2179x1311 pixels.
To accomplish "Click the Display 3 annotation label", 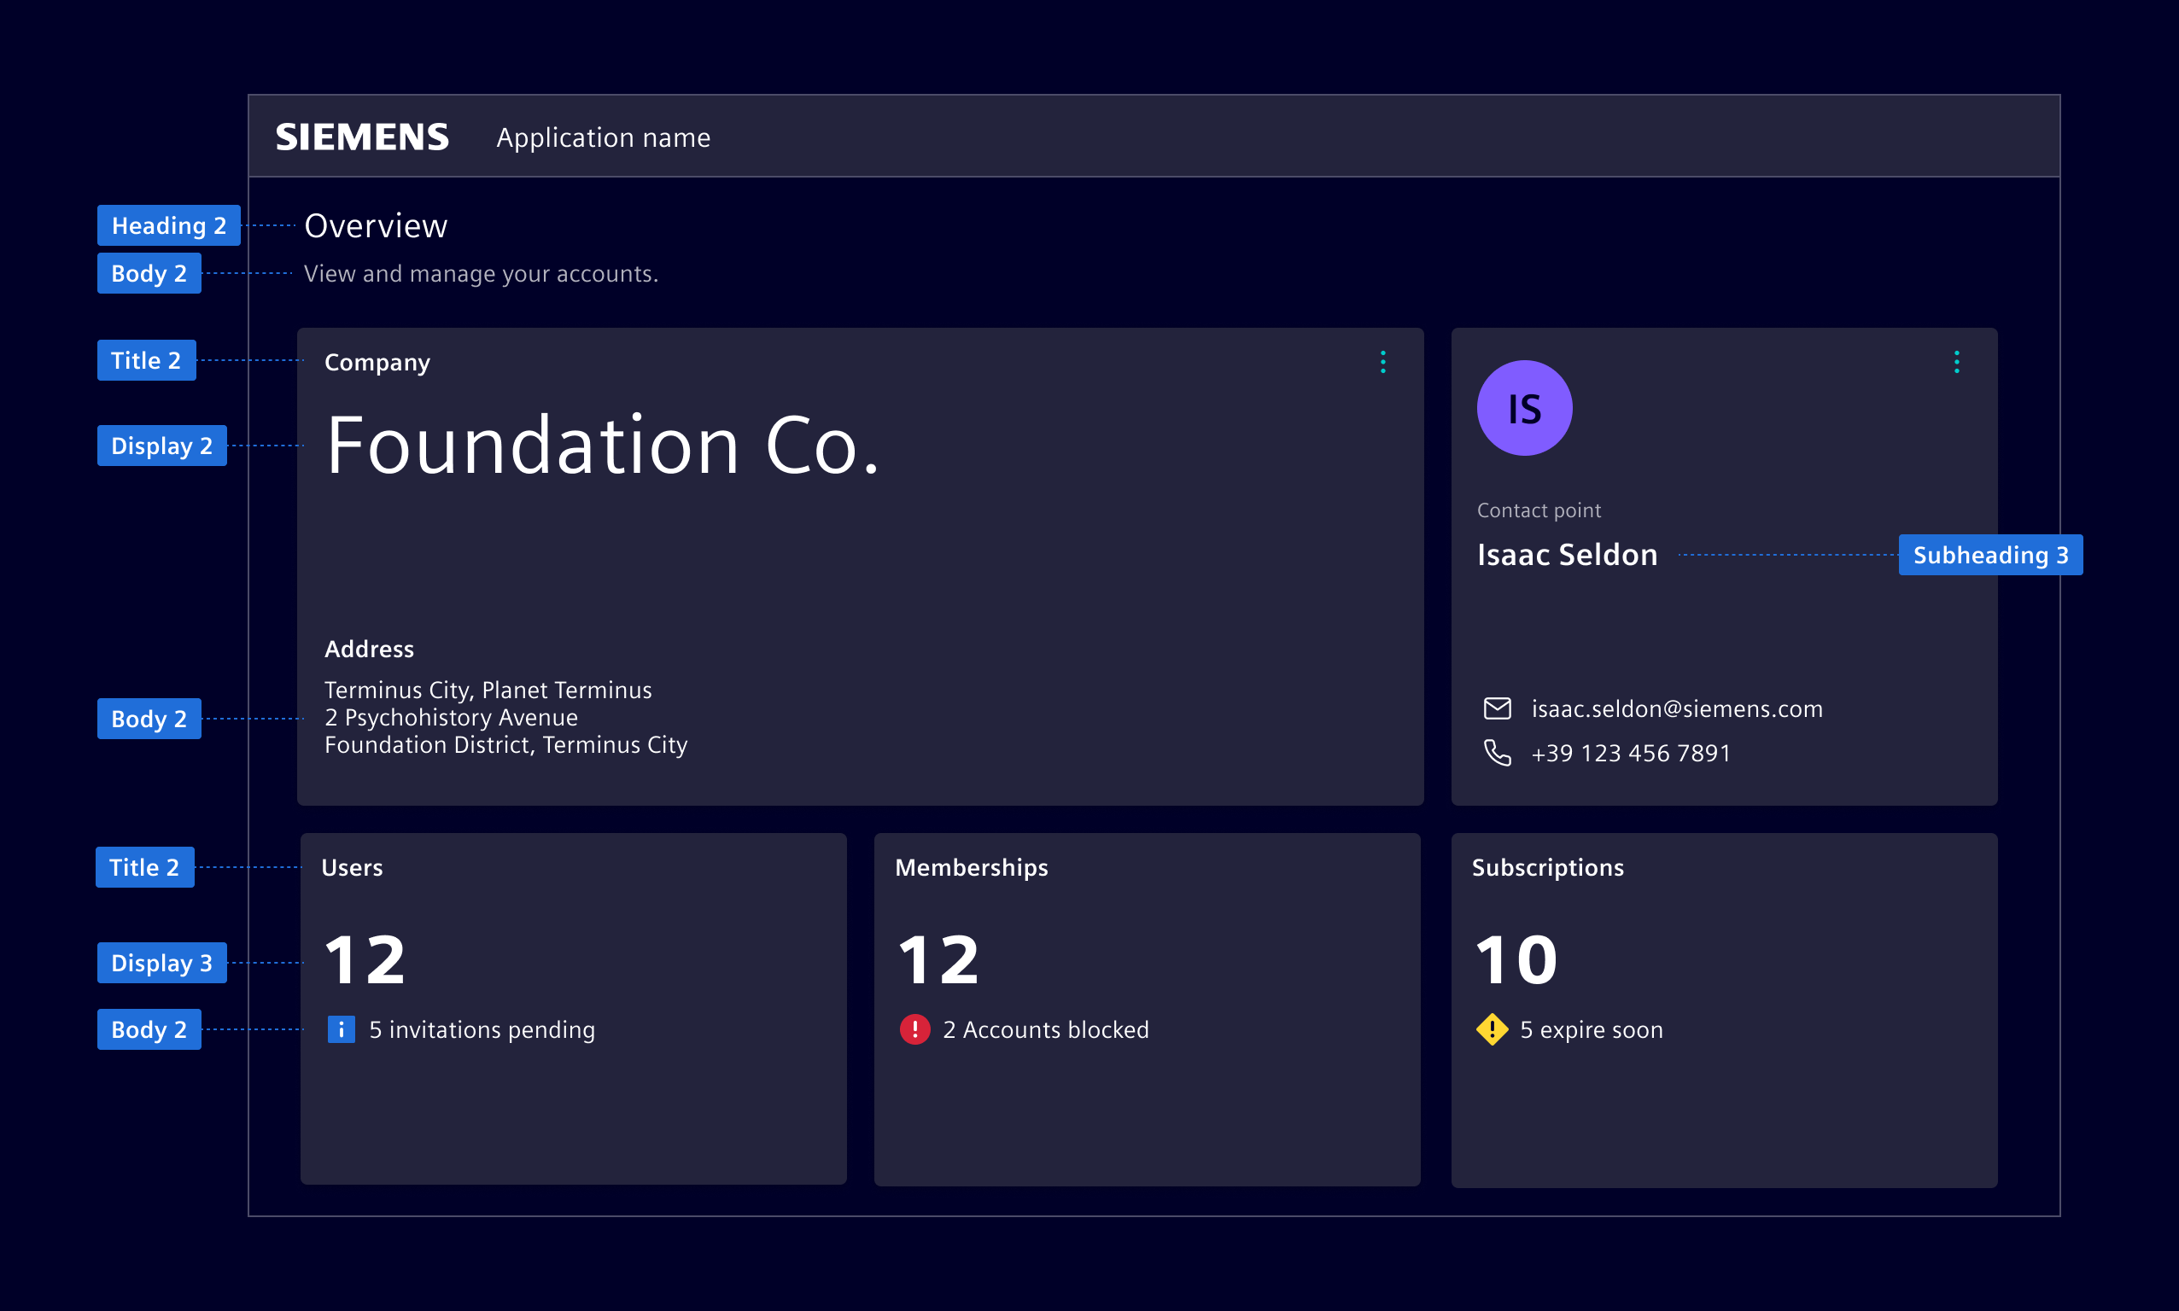I will coord(161,963).
